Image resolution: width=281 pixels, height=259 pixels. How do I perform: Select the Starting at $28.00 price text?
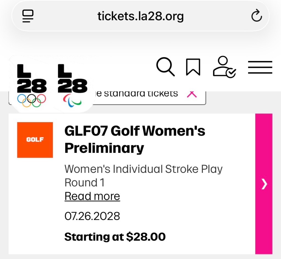point(115,236)
